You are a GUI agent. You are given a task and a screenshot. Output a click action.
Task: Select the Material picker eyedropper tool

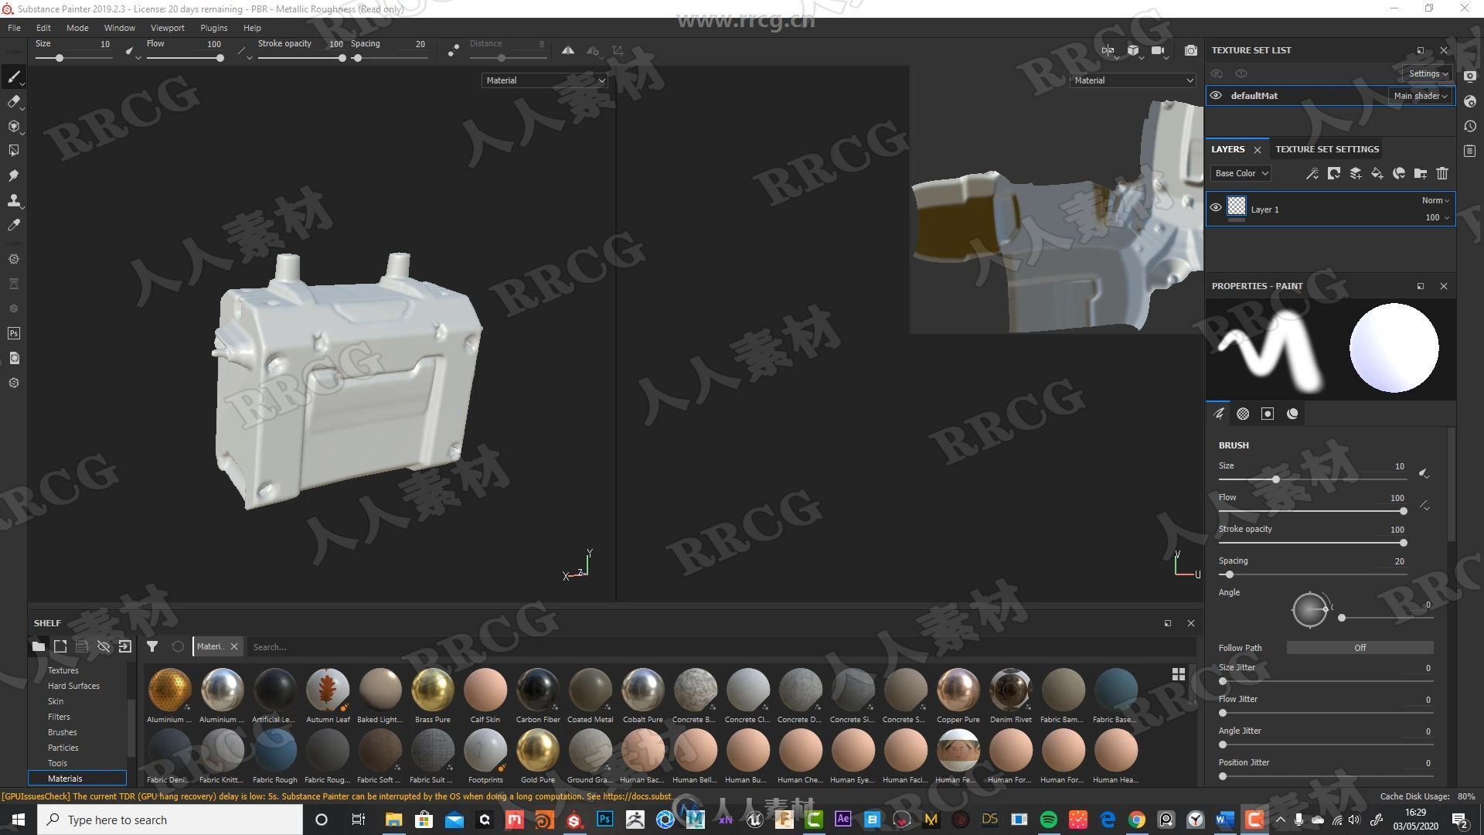pos(13,225)
